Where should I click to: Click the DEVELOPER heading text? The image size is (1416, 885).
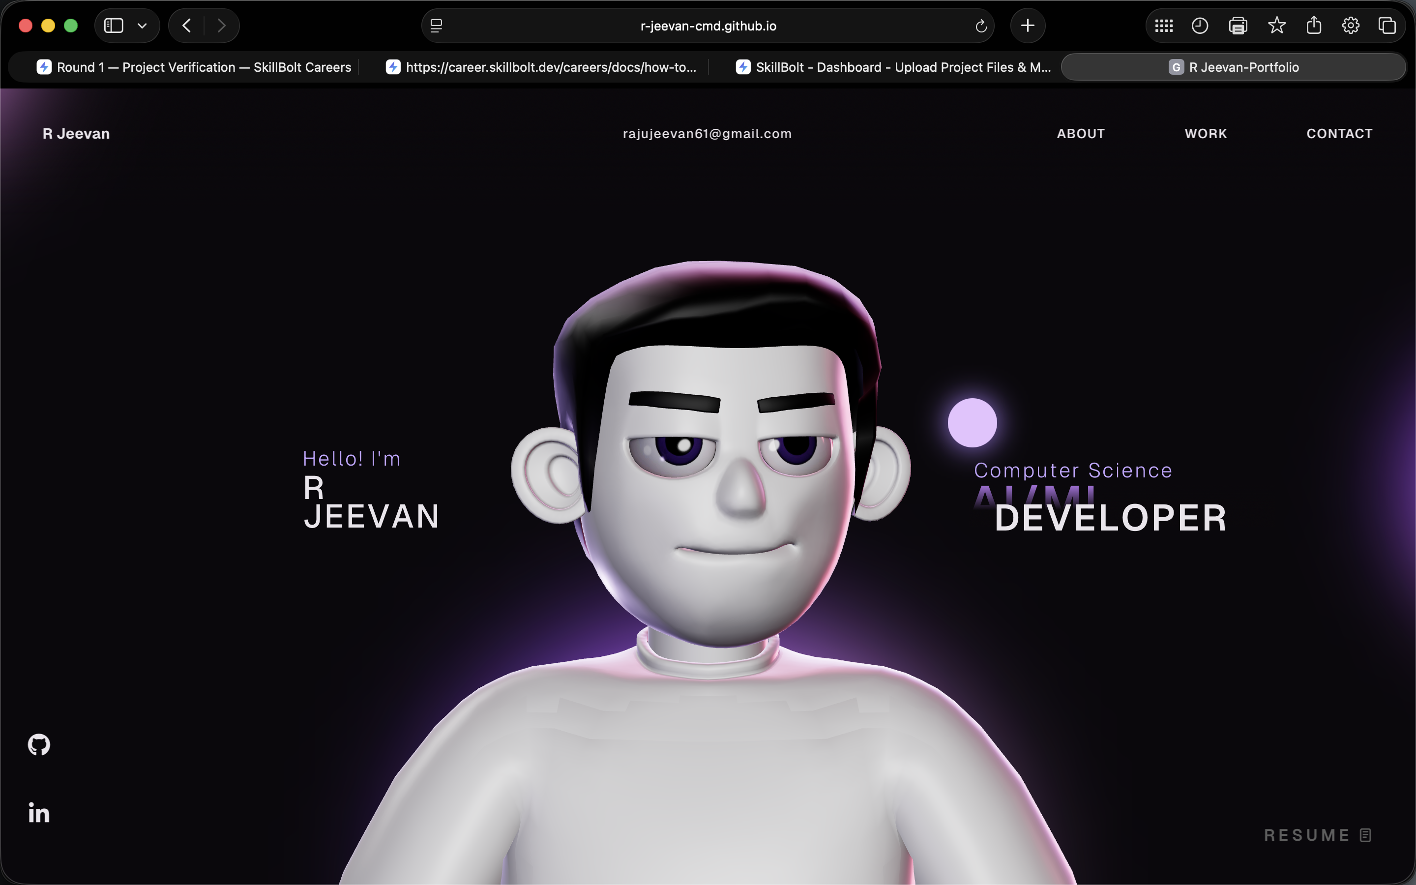pos(1111,518)
